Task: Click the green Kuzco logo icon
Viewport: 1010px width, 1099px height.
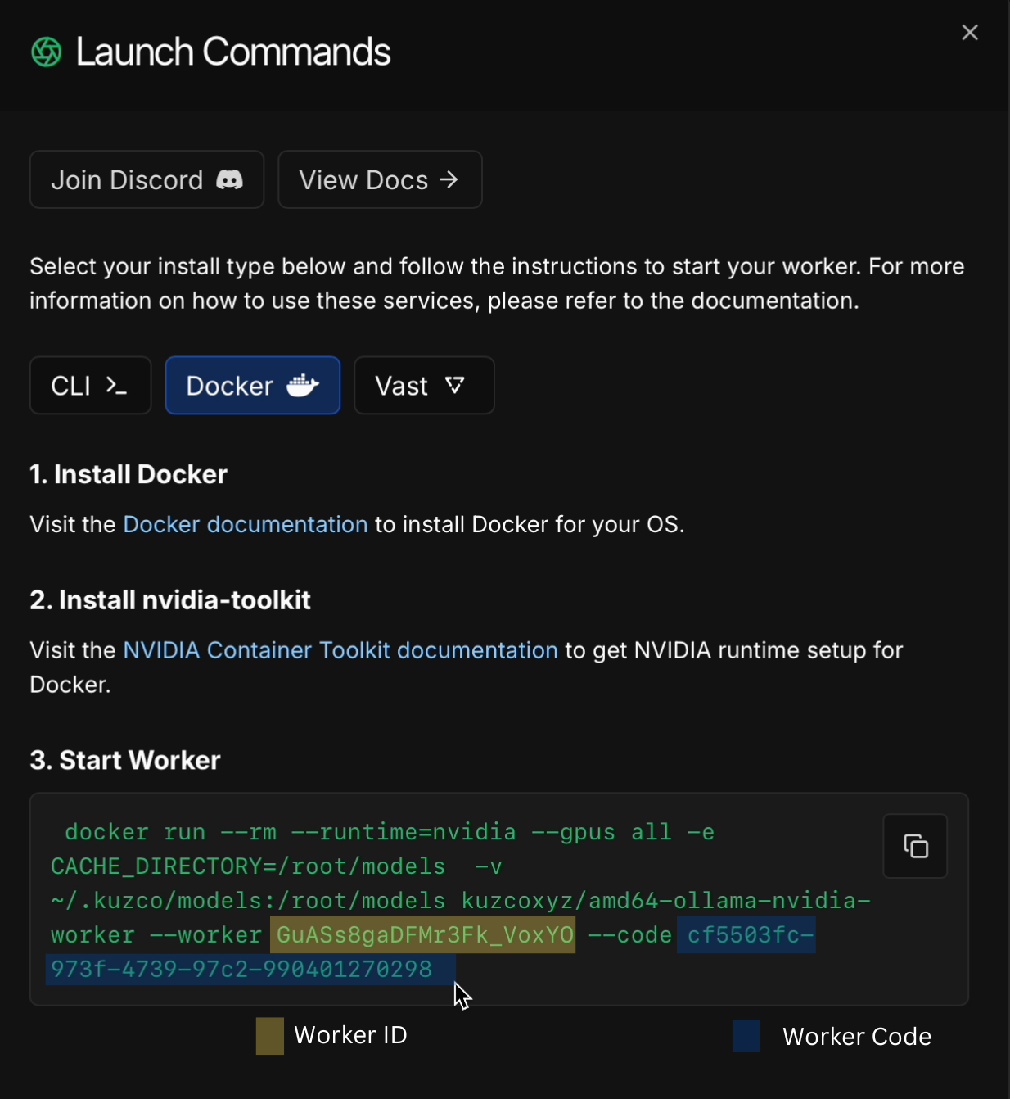Action: click(x=47, y=52)
